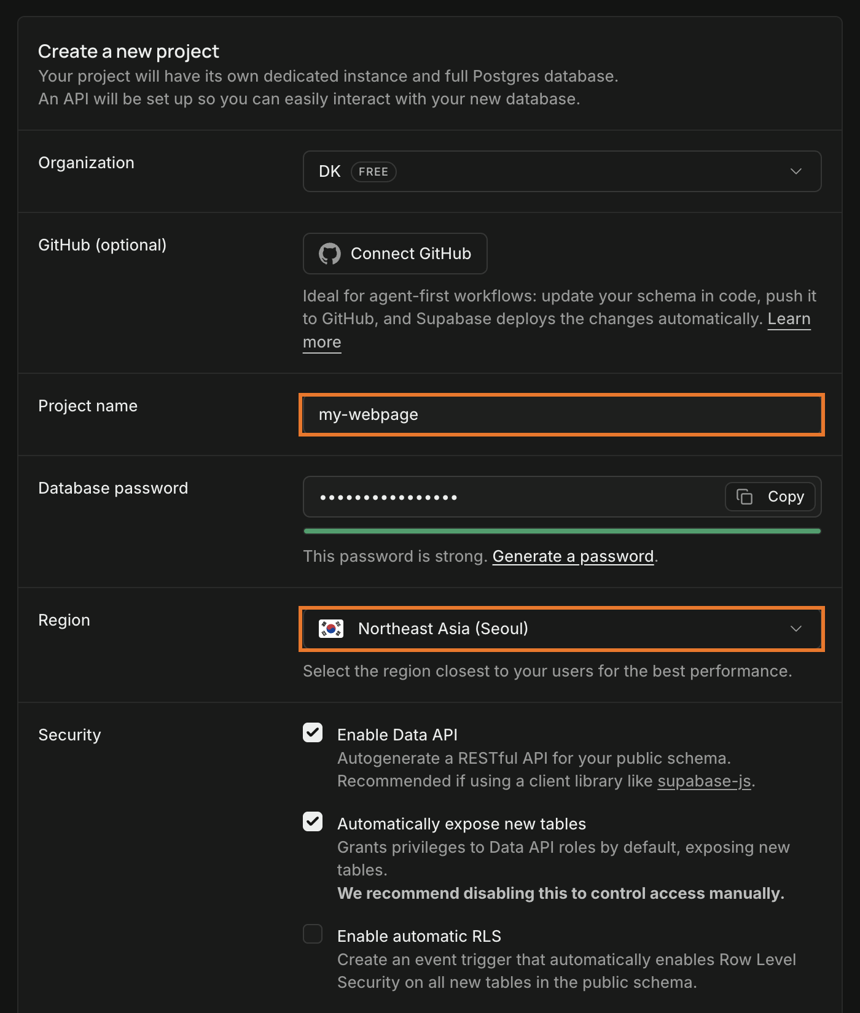Click the Project name field containing my-webpage

(562, 415)
